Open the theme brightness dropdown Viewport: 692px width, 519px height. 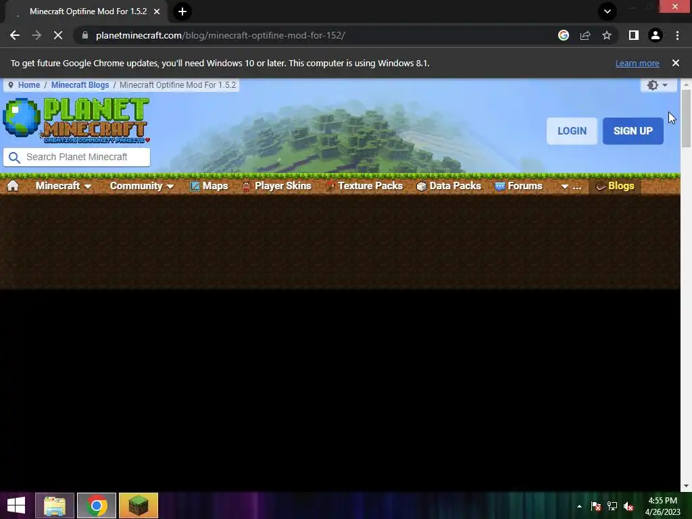pos(658,84)
